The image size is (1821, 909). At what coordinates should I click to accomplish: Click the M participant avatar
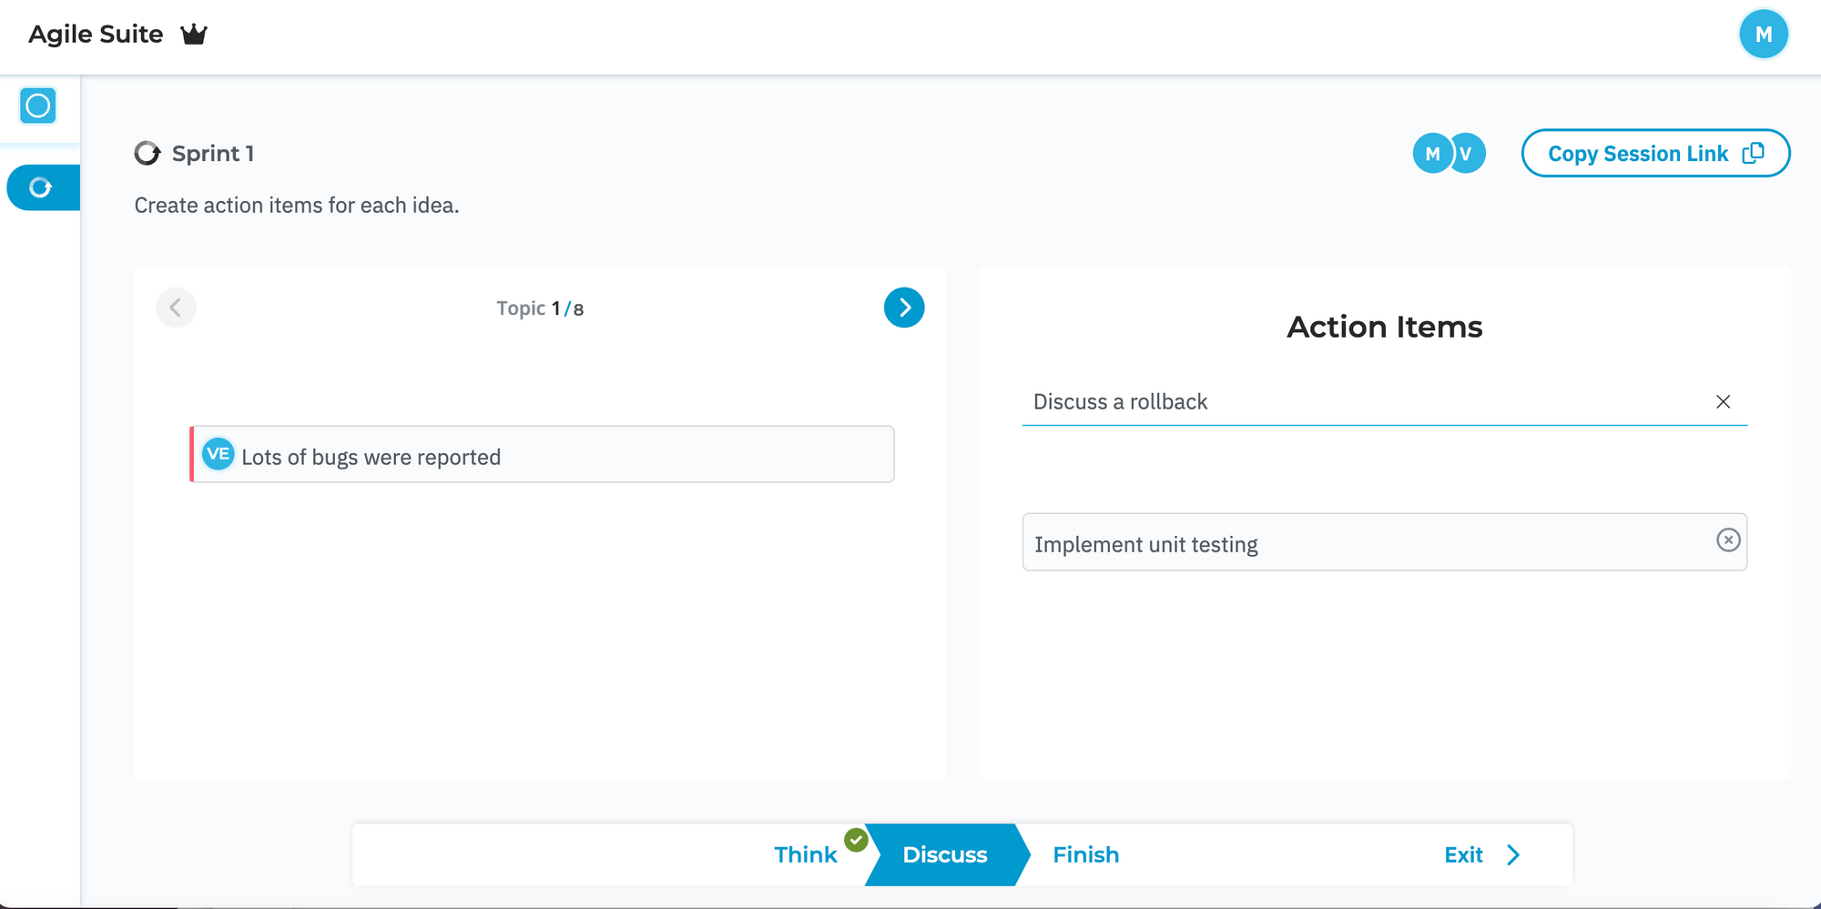(x=1432, y=153)
